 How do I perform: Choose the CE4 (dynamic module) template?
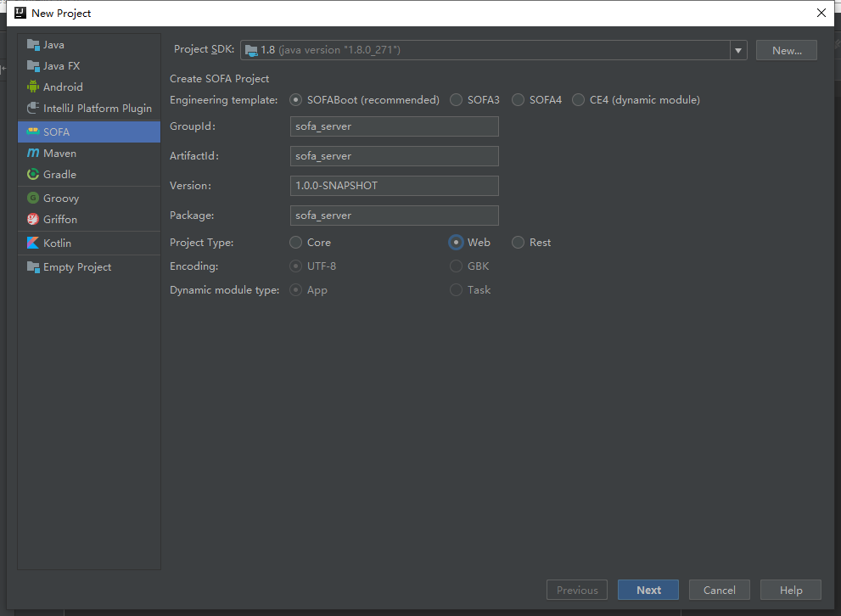coord(636,100)
